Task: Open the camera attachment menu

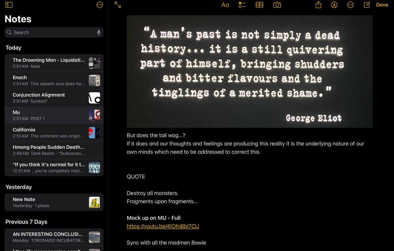Action: (277, 5)
